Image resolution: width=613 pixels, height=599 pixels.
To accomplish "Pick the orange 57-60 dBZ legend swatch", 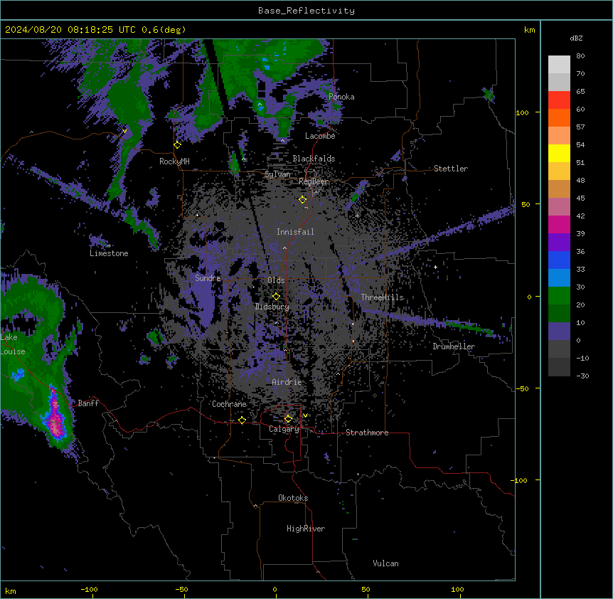I will 559,117.
